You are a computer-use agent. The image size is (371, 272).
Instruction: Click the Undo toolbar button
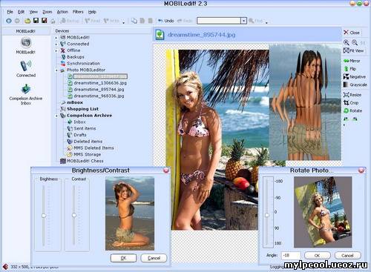pos(166,21)
